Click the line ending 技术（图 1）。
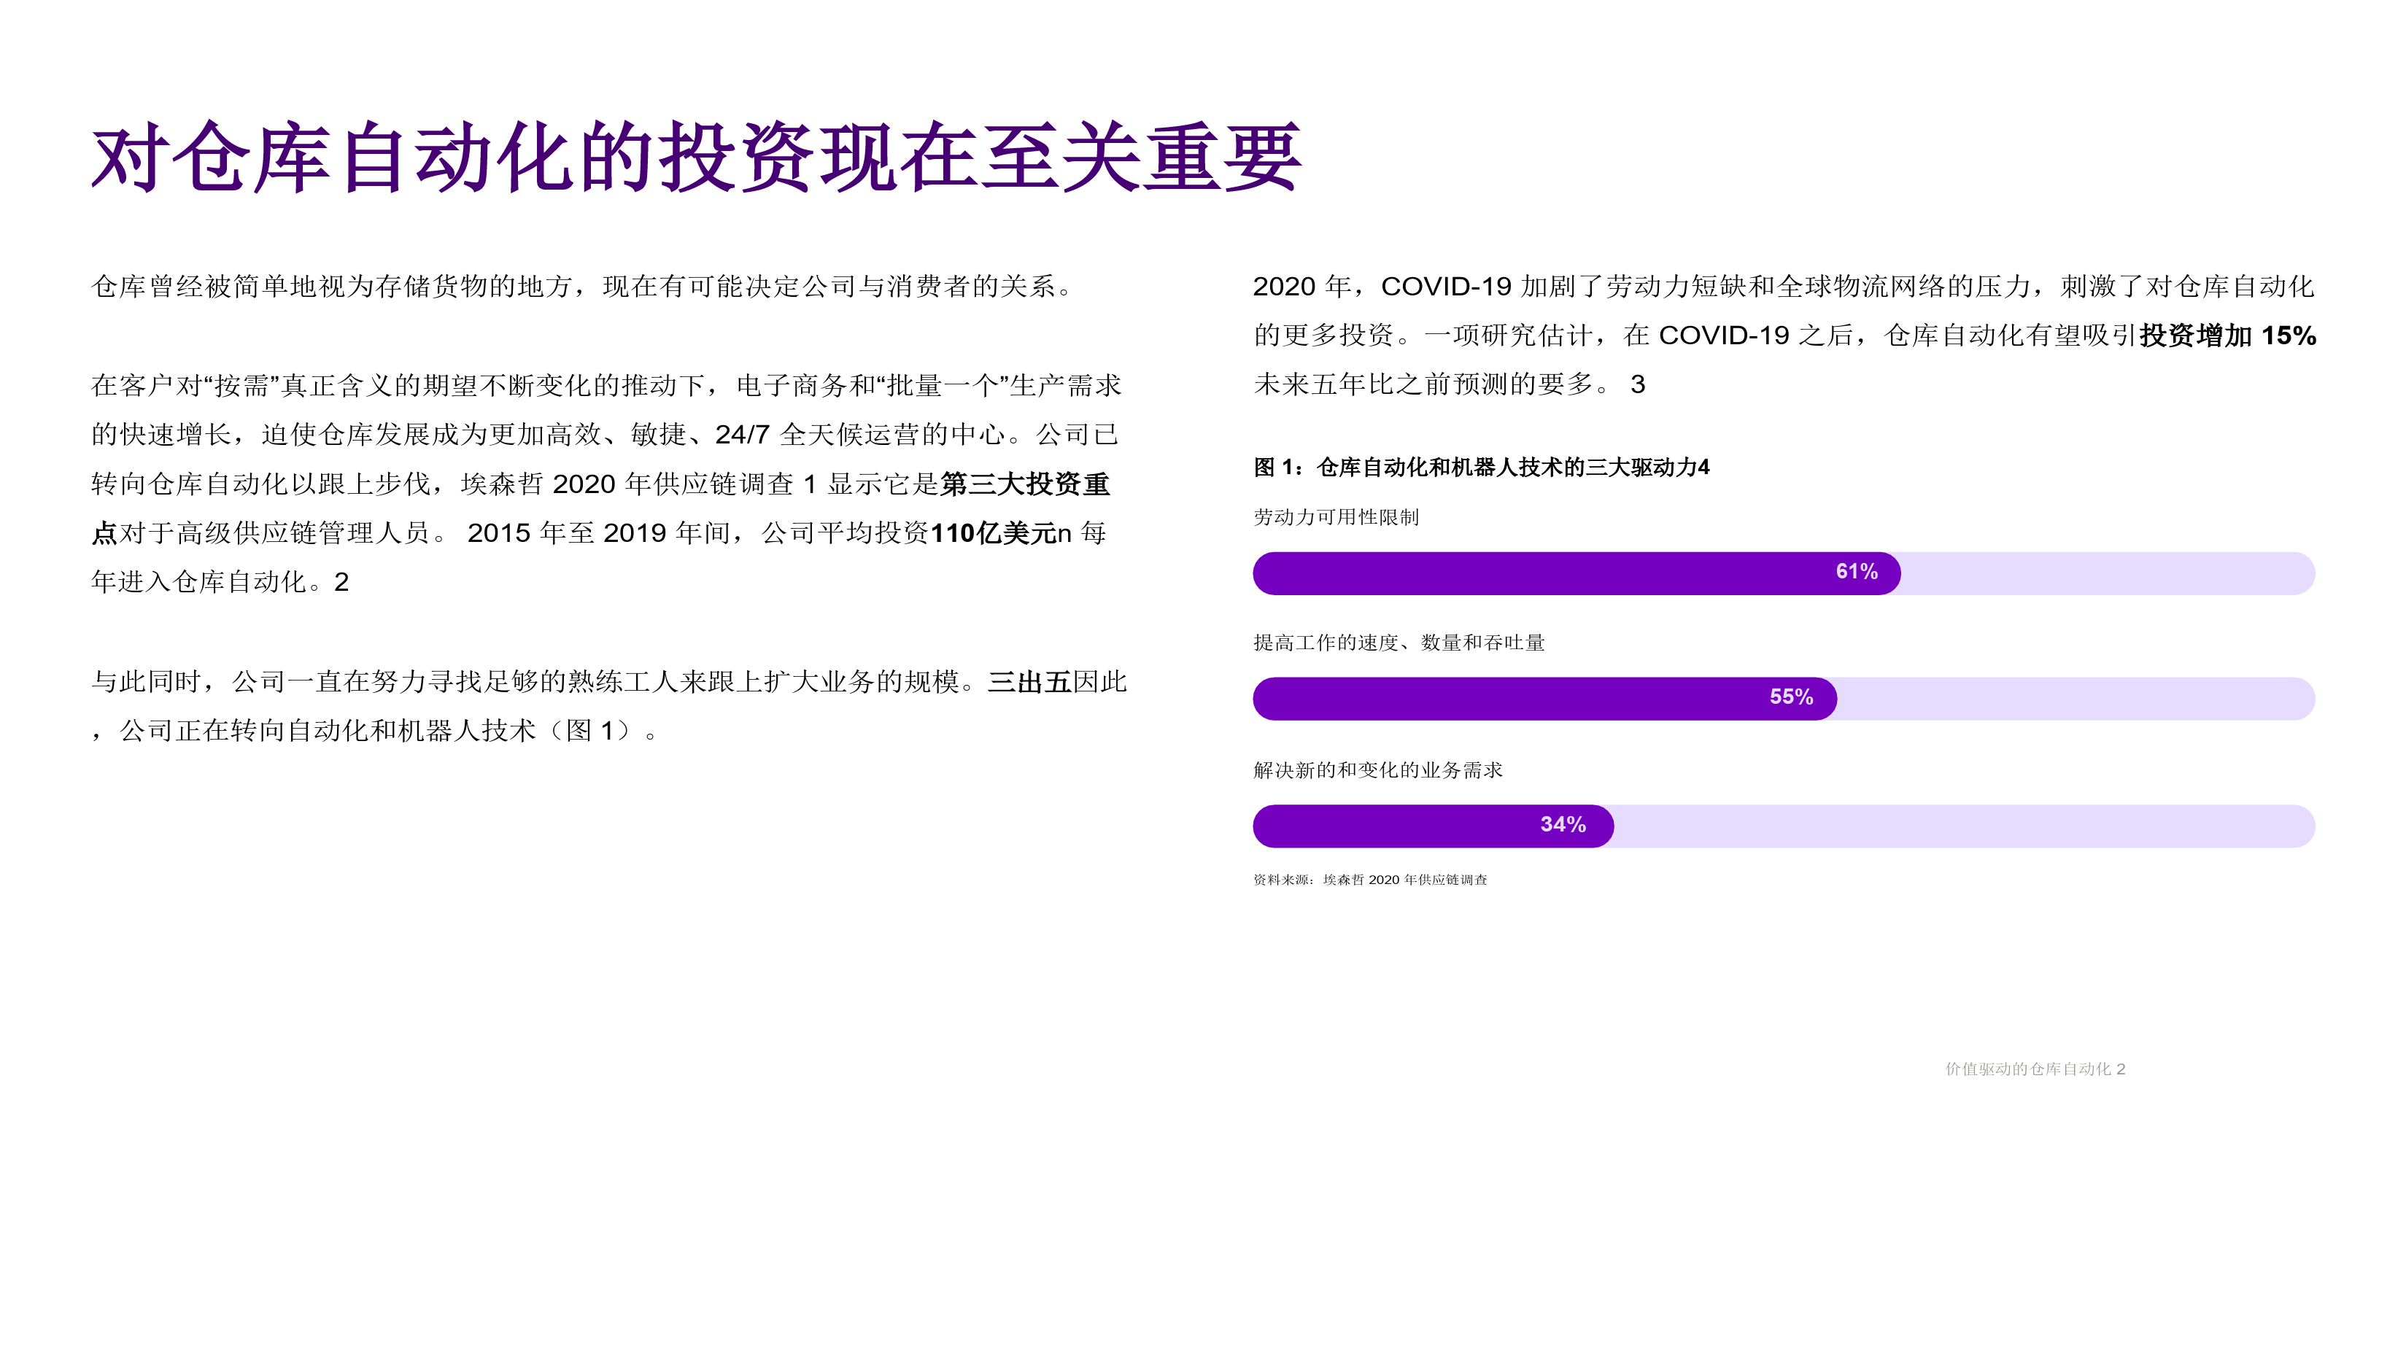The width and height of the screenshot is (2406, 1353). tap(376, 730)
